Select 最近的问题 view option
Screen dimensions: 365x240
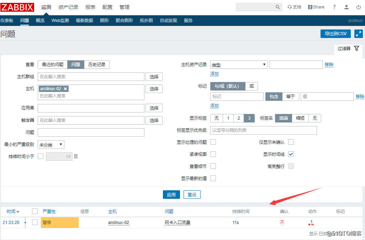tap(53, 65)
